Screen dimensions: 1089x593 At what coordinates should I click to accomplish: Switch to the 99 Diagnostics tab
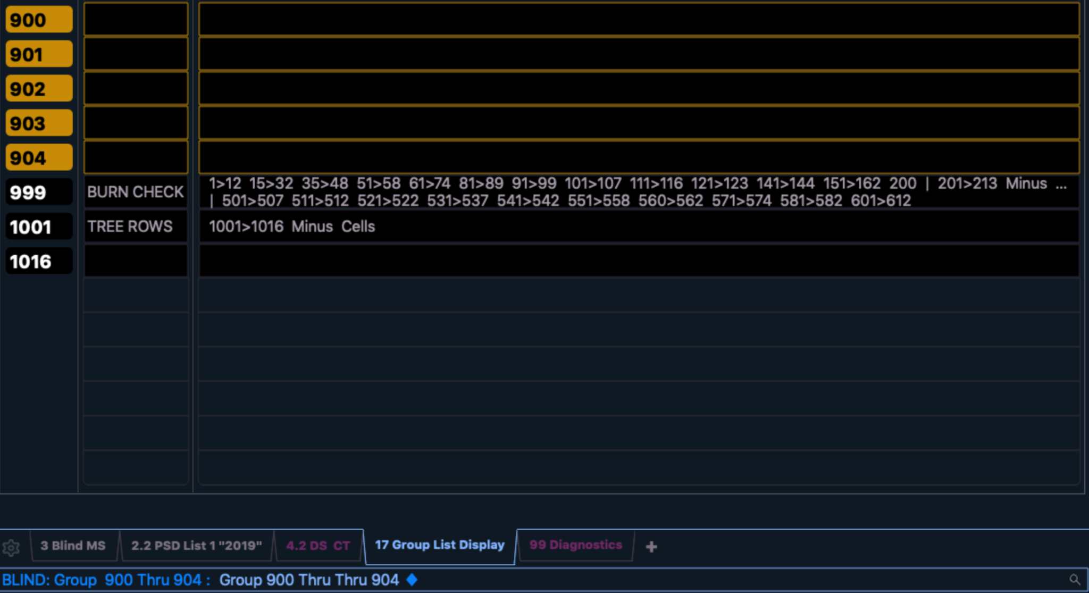coord(575,545)
